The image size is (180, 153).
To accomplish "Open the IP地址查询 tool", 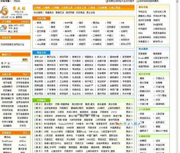I will 23,106.
